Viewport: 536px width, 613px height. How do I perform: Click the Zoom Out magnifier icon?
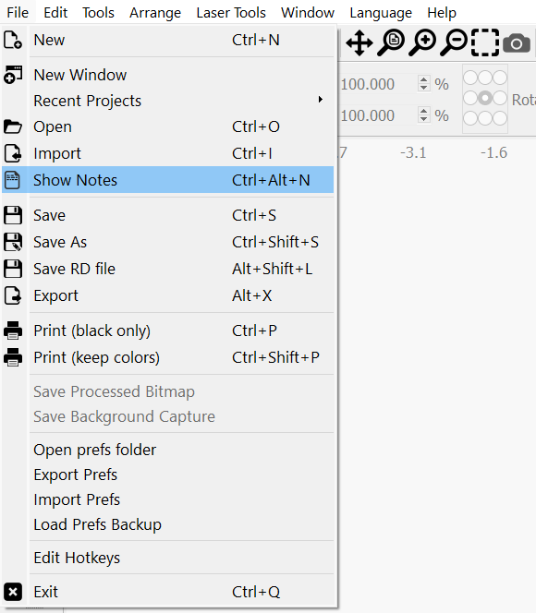454,42
